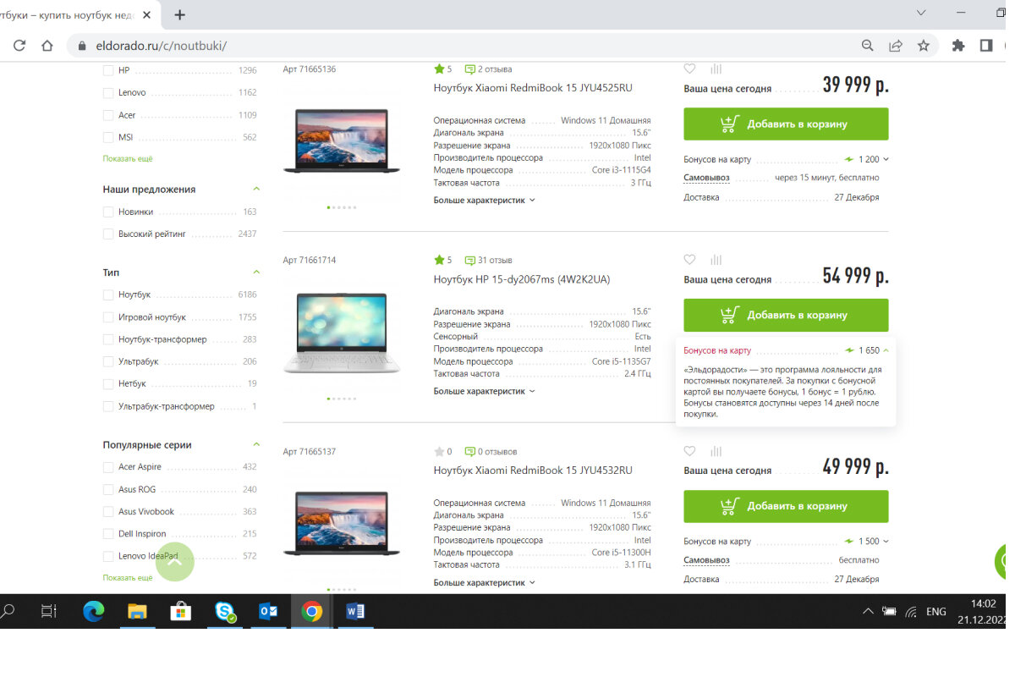Add Xiaomi RedmiBook JYU4532RU to favorites heart
The image size is (1015, 677).
pos(689,451)
